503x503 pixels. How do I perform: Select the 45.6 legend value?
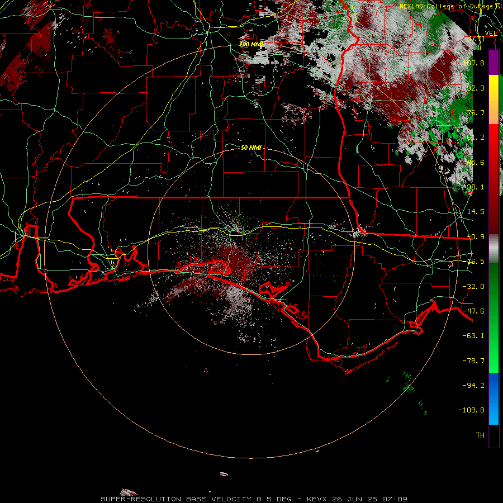coord(476,162)
